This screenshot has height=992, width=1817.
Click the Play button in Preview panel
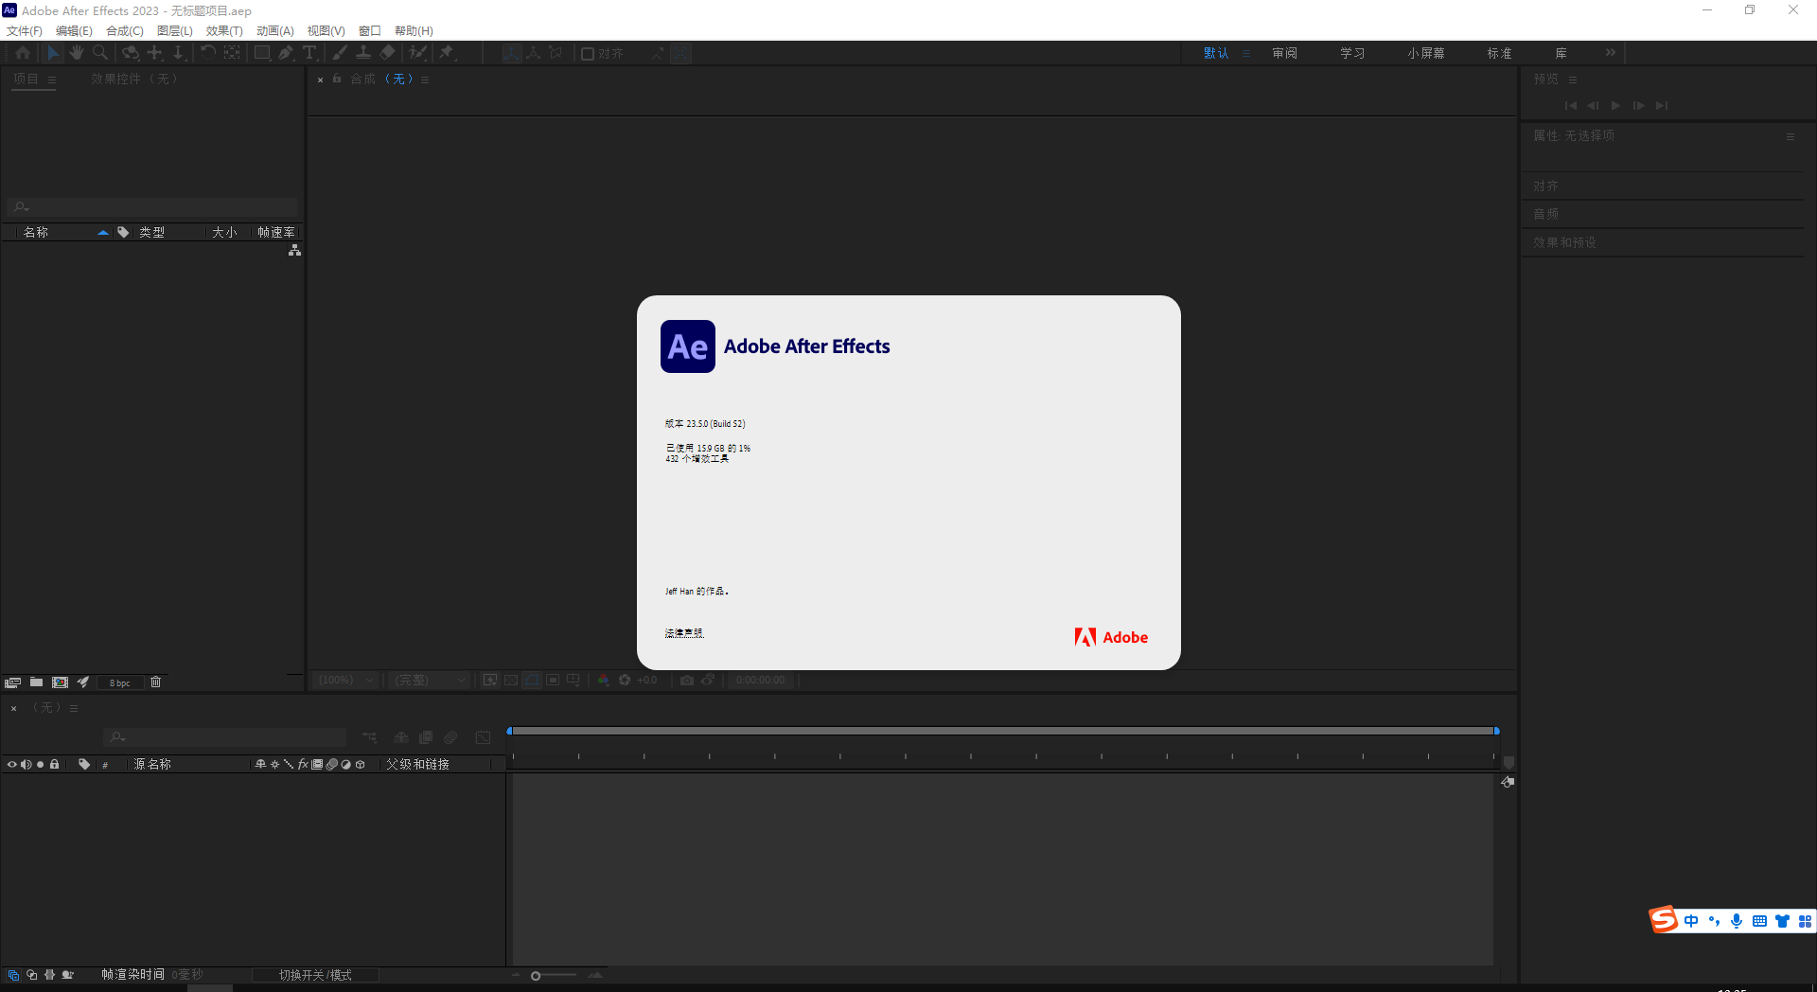(1615, 105)
